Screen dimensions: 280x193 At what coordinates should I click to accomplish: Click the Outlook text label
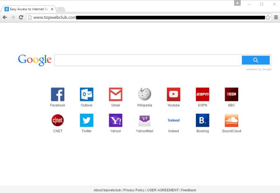click(87, 105)
